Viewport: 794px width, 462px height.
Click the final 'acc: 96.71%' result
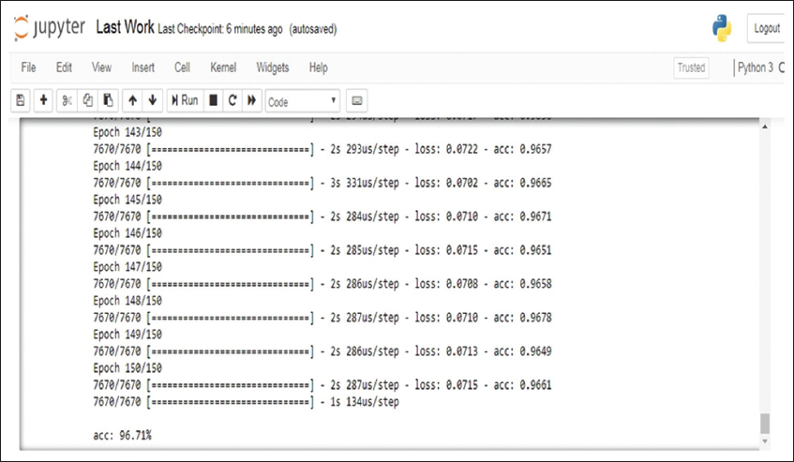click(x=123, y=435)
